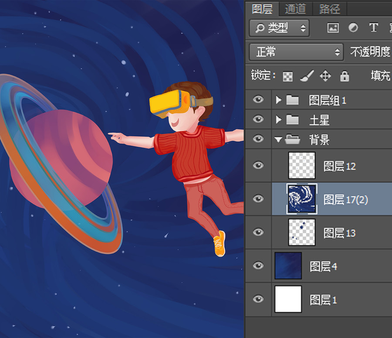Select the 图层 17(2) swirl thumbnail
The width and height of the screenshot is (392, 338).
point(302,199)
